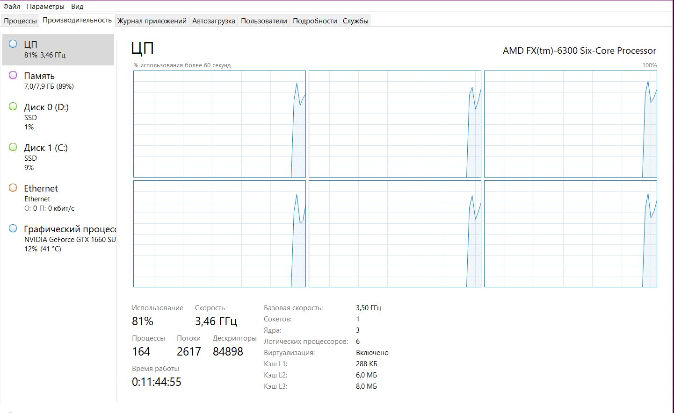Select the purple Память circle icon
This screenshot has width=674, height=413.
point(13,75)
